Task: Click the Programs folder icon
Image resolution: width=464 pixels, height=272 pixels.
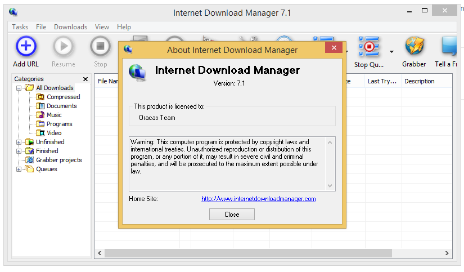Action: click(40, 124)
